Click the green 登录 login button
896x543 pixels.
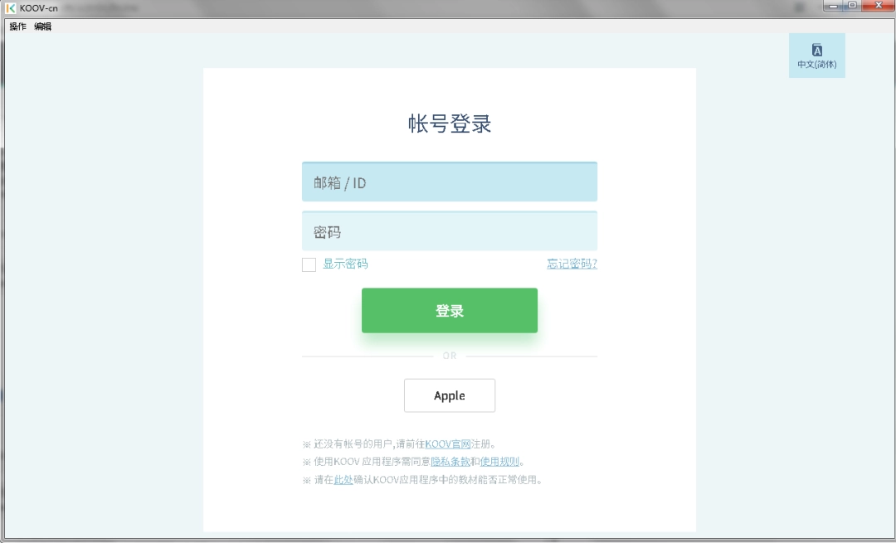pos(450,311)
